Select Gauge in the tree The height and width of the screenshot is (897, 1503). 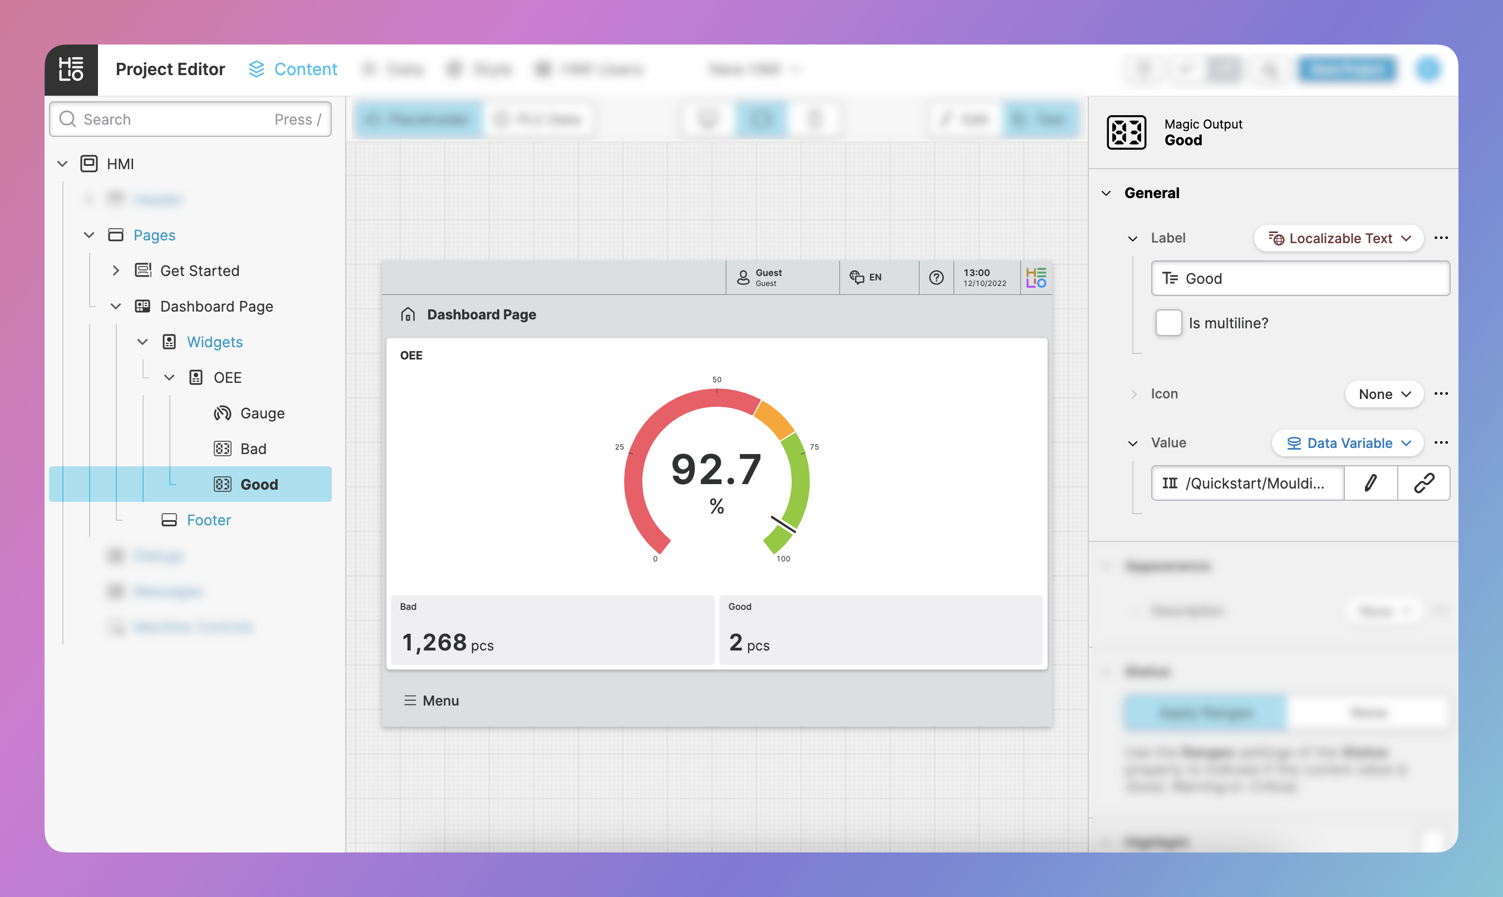click(262, 413)
